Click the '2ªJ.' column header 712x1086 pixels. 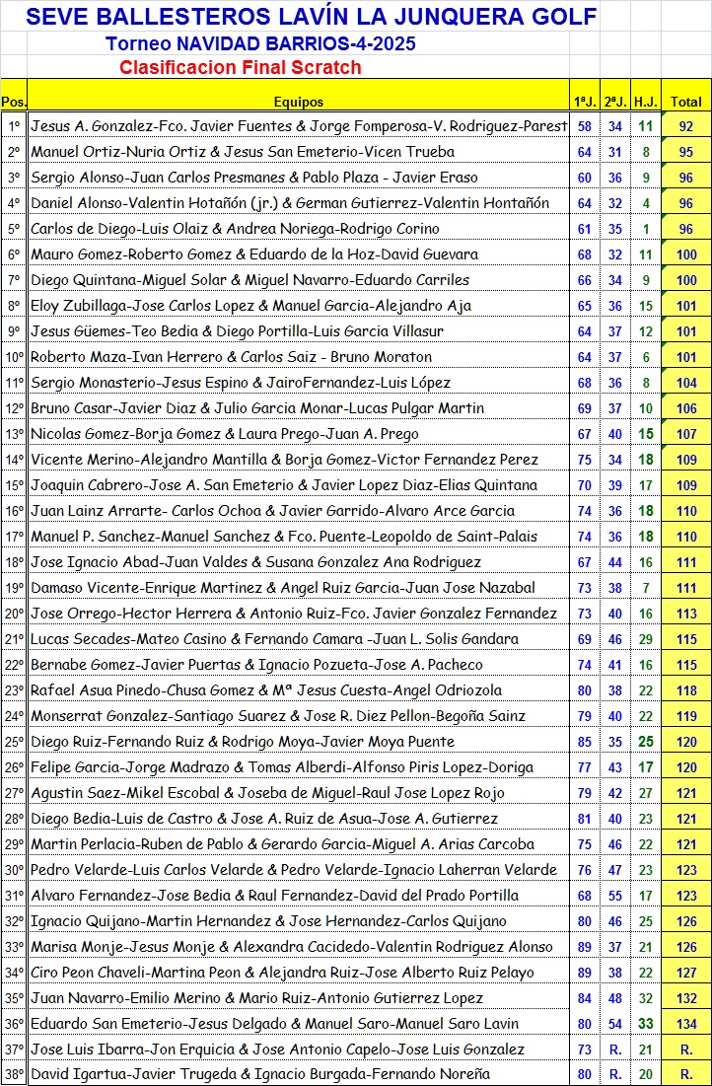click(x=614, y=102)
